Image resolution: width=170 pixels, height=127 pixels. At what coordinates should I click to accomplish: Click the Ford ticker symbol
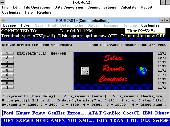click(x=8, y=113)
